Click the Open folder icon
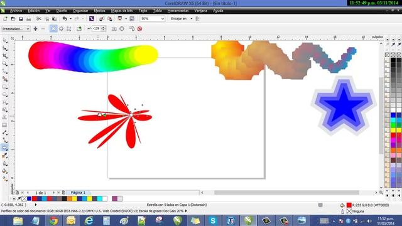402x226 pixels. tap(13, 19)
